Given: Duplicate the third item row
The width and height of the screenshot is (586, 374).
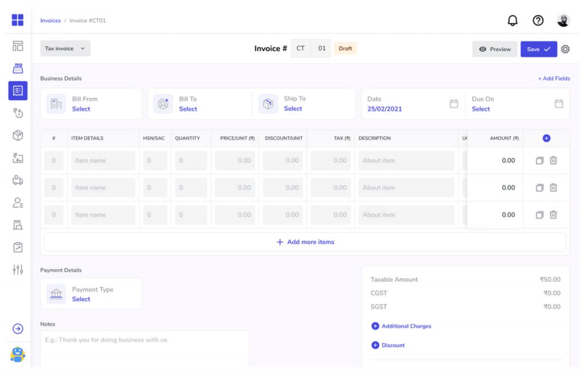Looking at the screenshot, I should coord(539,215).
